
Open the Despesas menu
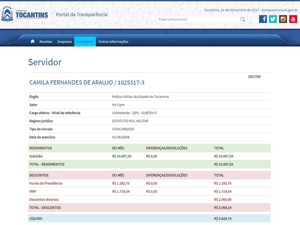point(64,42)
